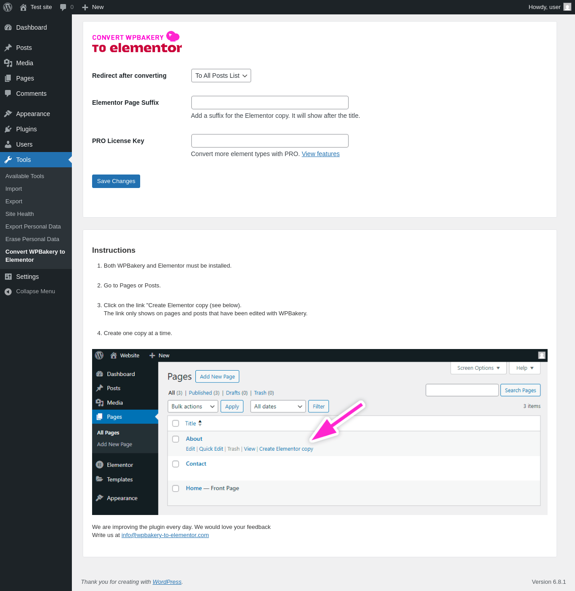Click the Instructions heading
The image size is (575, 591).
tap(114, 251)
